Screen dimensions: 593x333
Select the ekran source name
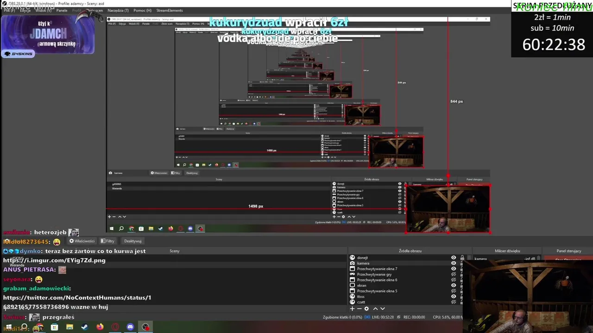[361, 285]
